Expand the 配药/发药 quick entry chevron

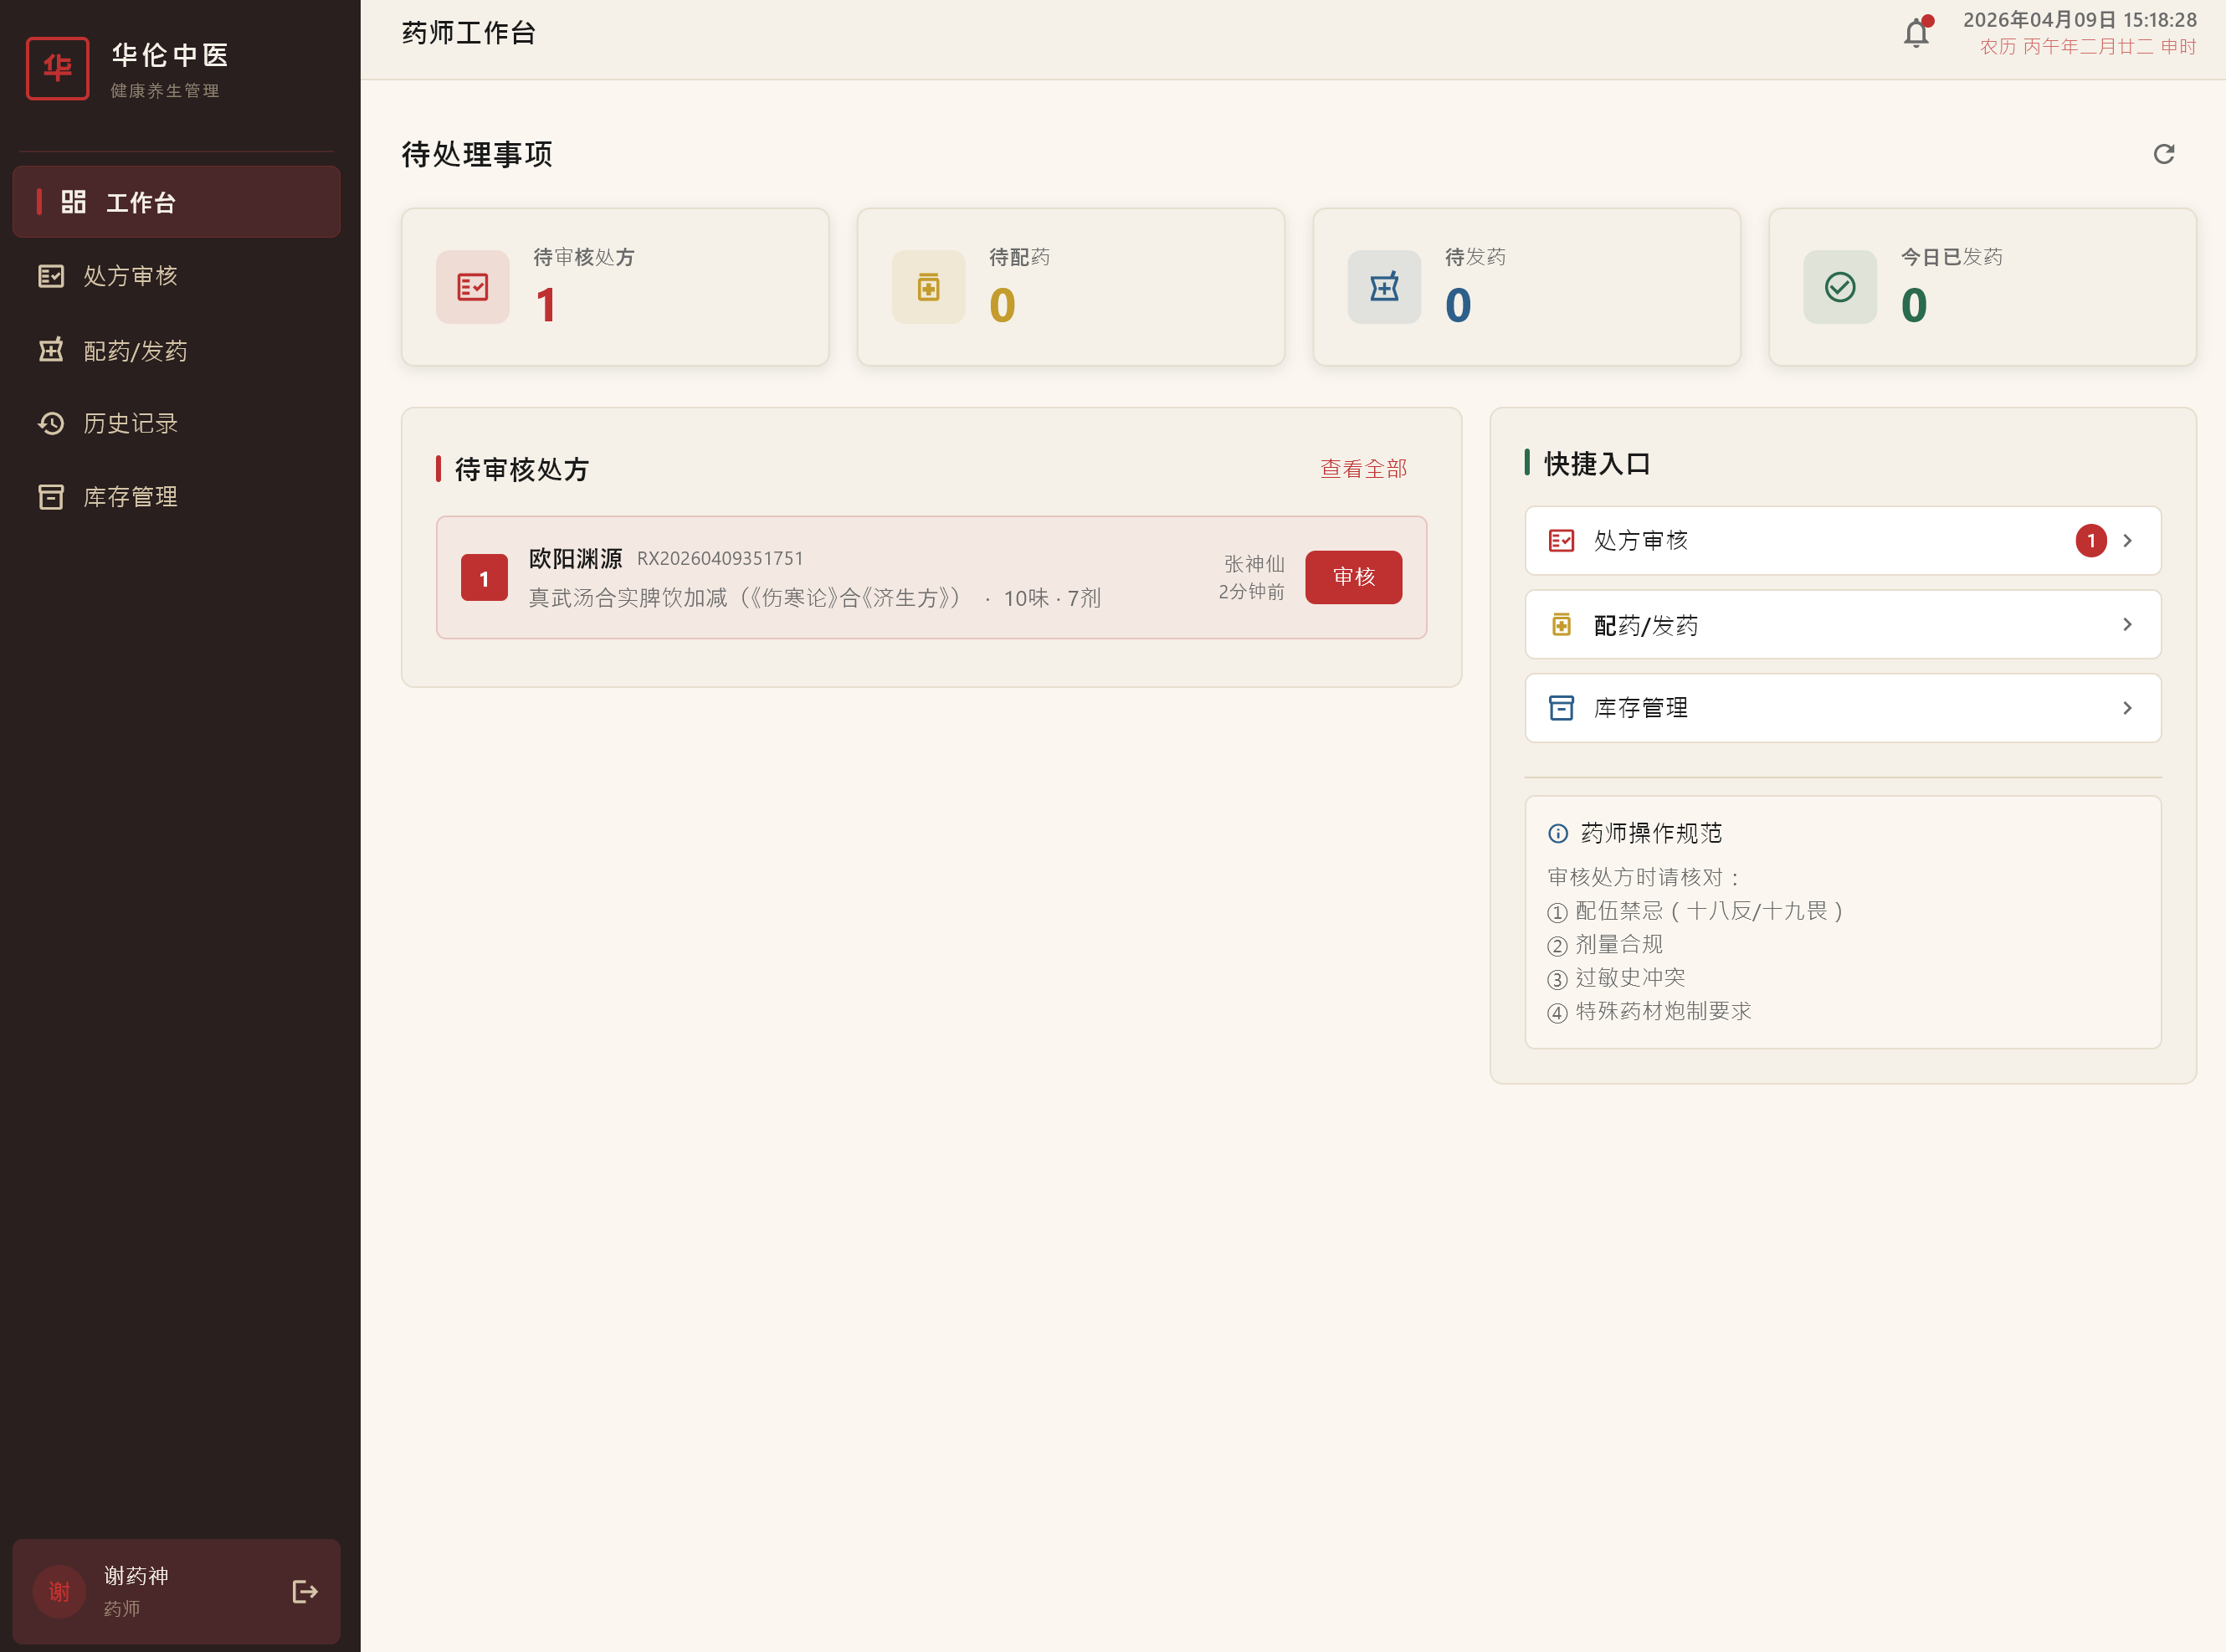pos(2127,625)
